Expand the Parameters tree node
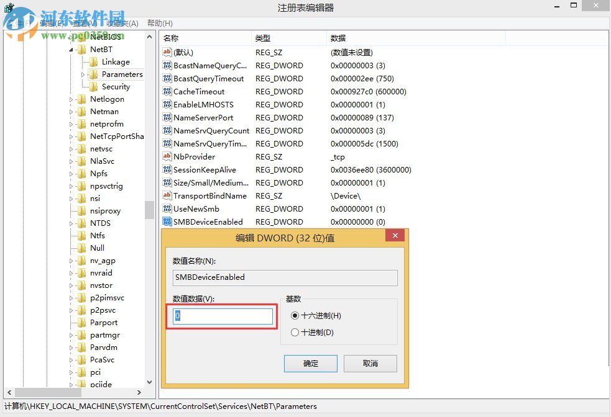 (82, 74)
